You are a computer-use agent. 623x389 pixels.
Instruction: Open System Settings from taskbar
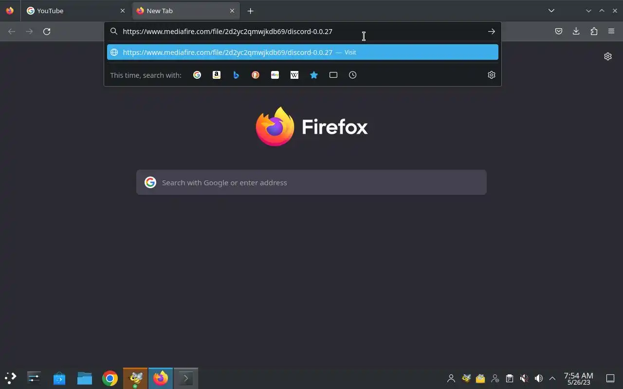34,378
